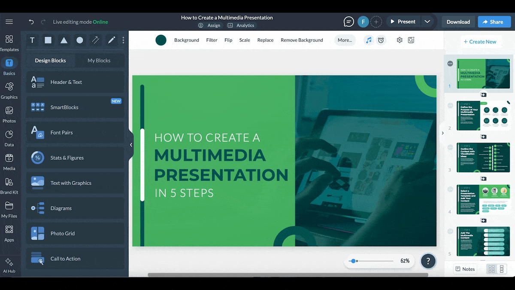The width and height of the screenshot is (515, 290).
Task: Select the Text tool icon
Action: pos(32,40)
